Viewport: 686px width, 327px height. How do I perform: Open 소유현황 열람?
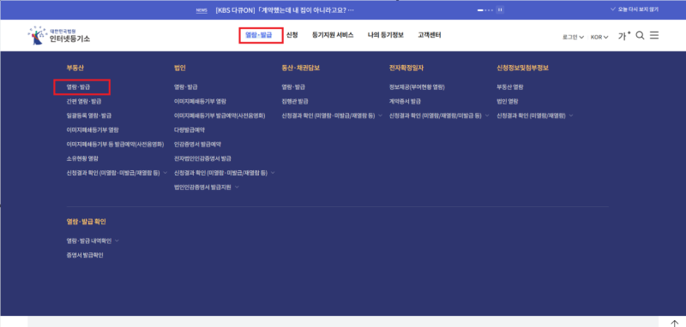tap(82, 158)
